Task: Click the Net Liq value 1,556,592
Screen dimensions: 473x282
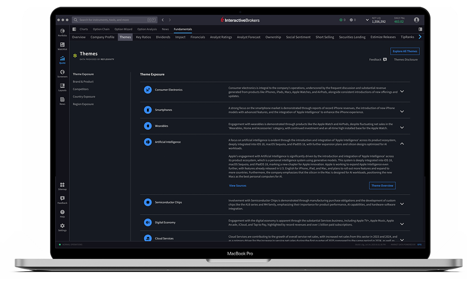Action: click(379, 22)
